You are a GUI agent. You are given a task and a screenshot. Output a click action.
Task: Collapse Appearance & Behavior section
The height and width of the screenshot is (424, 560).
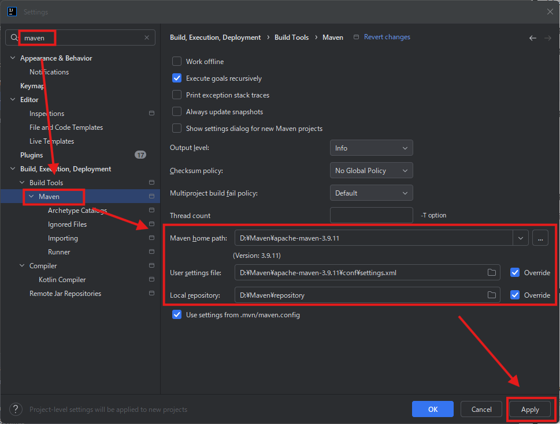(13, 58)
